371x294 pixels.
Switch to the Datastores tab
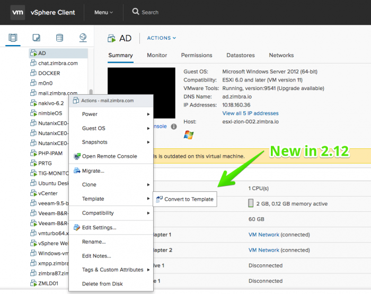[241, 55]
